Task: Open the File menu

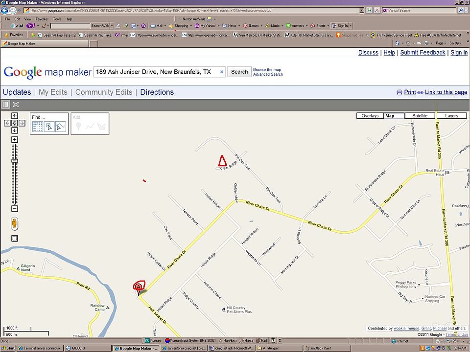Action: 7,19
